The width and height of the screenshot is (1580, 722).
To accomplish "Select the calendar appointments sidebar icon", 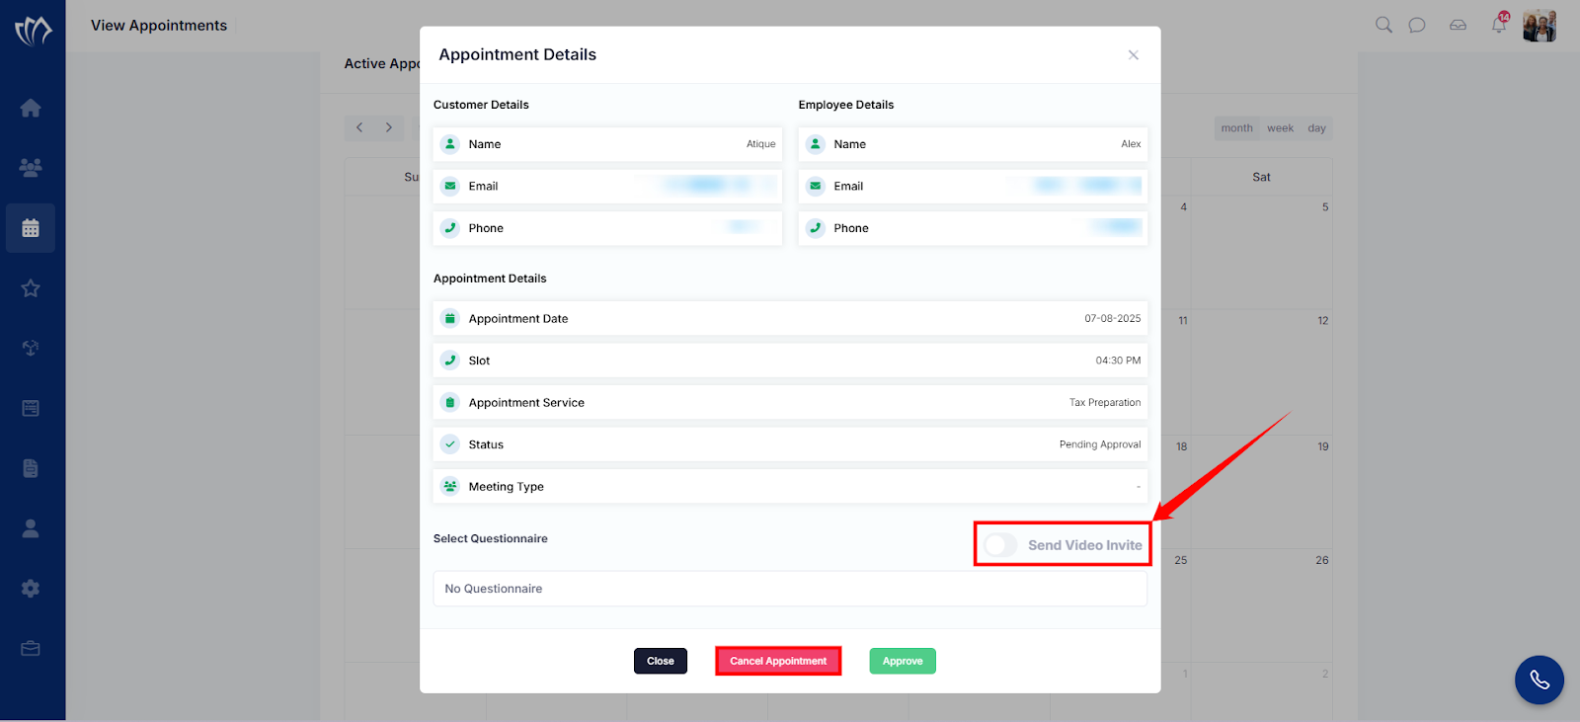I will 31,228.
